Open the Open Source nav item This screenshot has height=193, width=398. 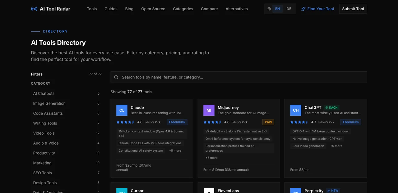(153, 9)
